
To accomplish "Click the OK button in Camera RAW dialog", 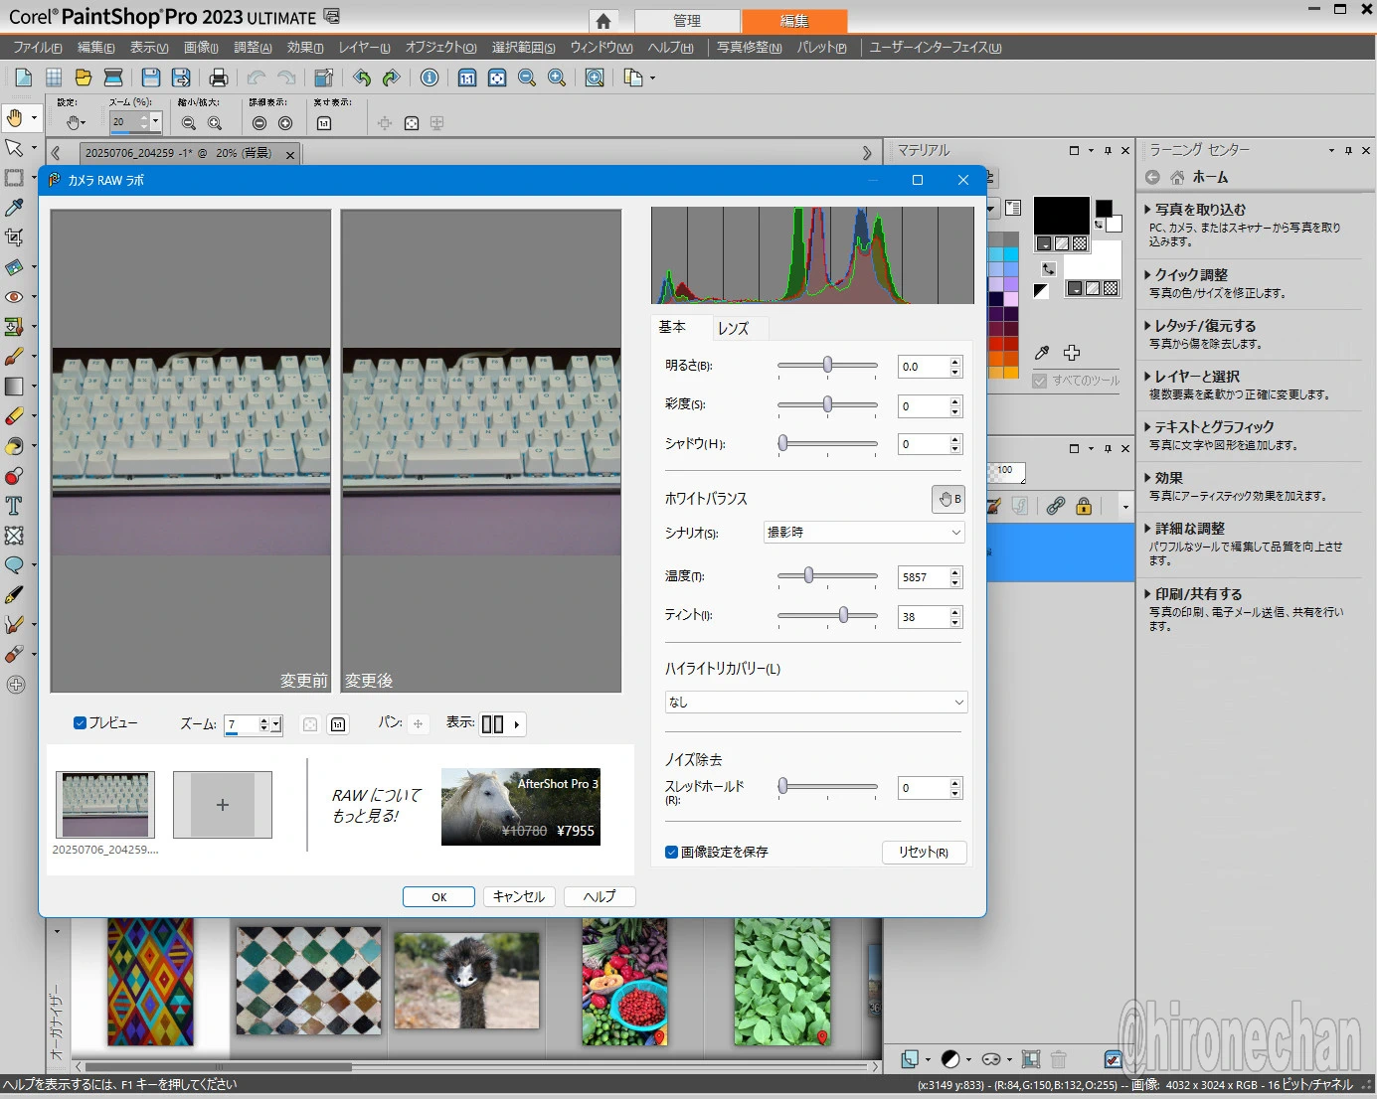I will (438, 896).
